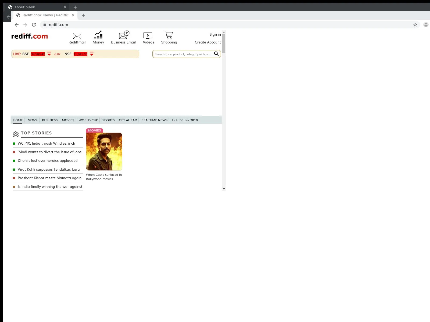Image resolution: width=430 pixels, height=322 pixels.
Task: Select the GET AHEAD nav tab
Action: click(128, 120)
